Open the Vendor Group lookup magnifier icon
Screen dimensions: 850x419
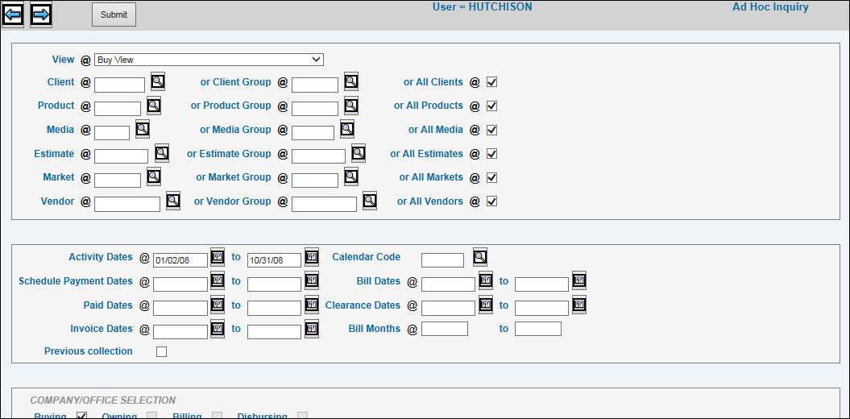[370, 201]
